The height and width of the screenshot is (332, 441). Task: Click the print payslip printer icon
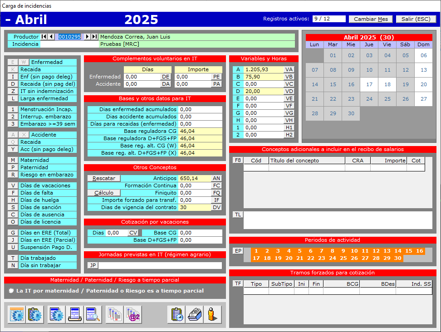point(74,315)
